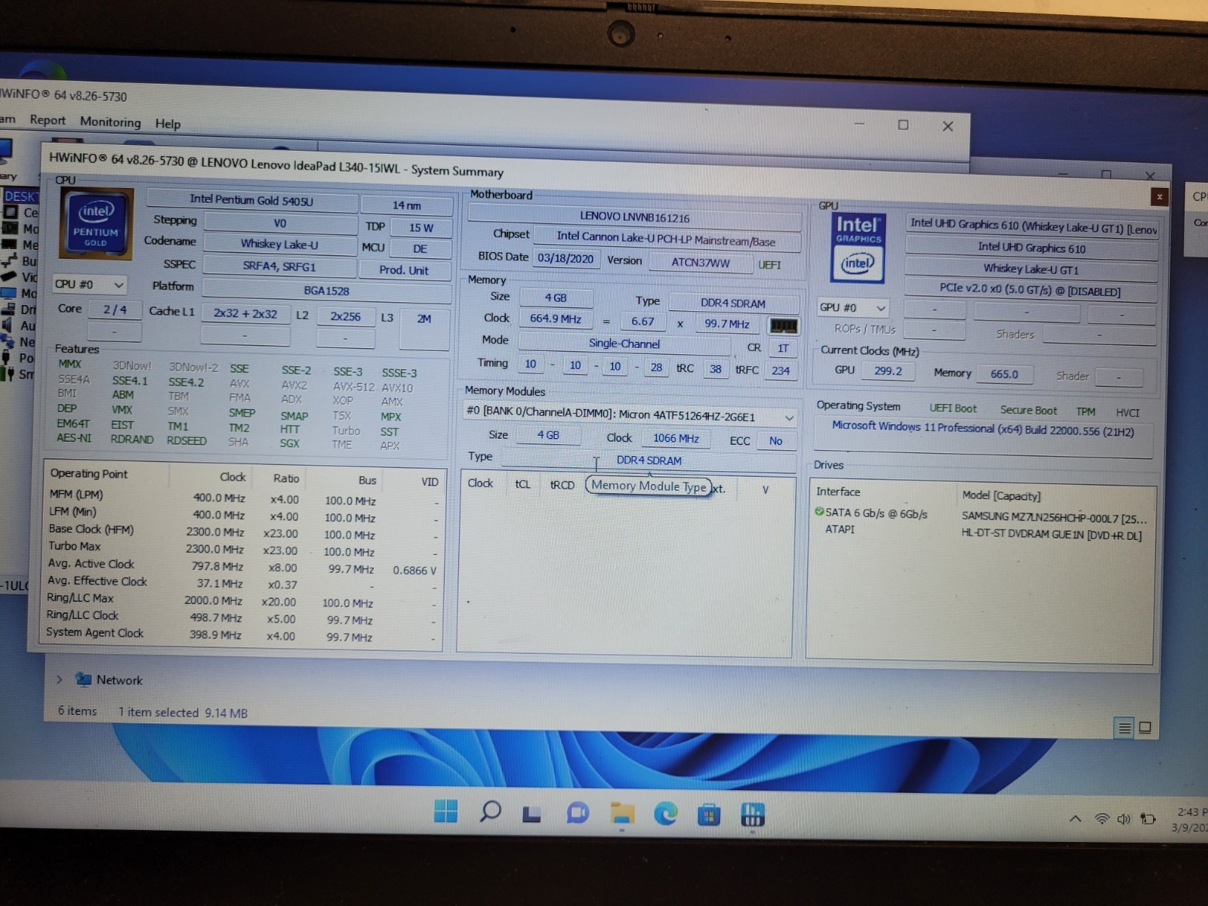Click the Base Clock (HFM) row
Image resolution: width=1208 pixels, height=906 pixels.
pyautogui.click(x=242, y=532)
